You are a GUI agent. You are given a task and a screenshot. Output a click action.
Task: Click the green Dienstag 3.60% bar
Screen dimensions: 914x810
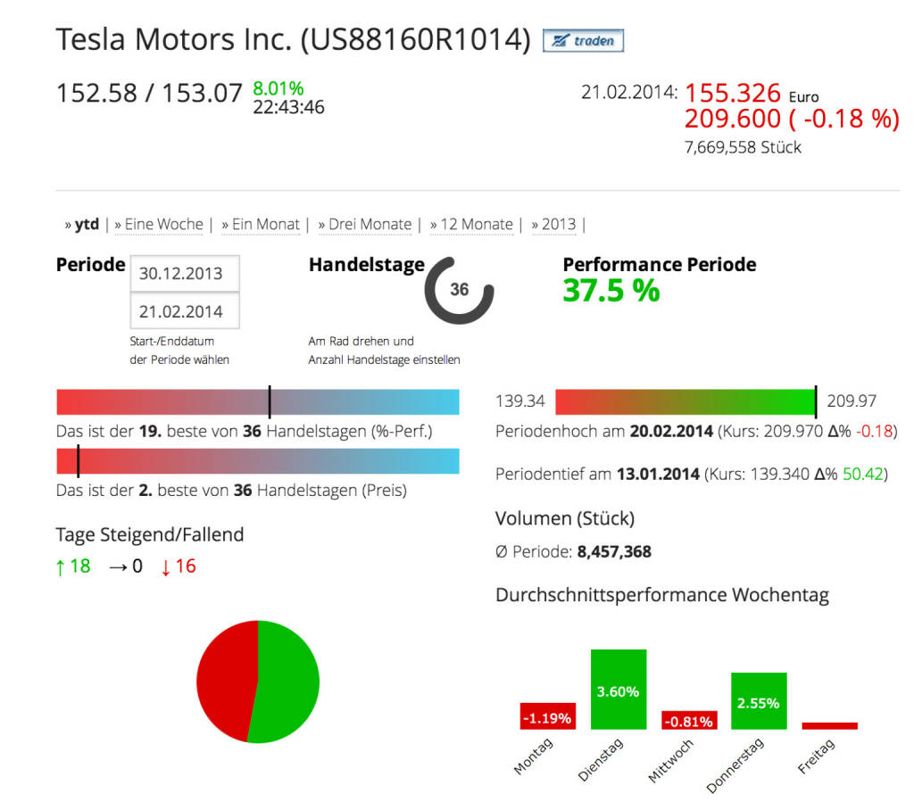click(x=618, y=689)
